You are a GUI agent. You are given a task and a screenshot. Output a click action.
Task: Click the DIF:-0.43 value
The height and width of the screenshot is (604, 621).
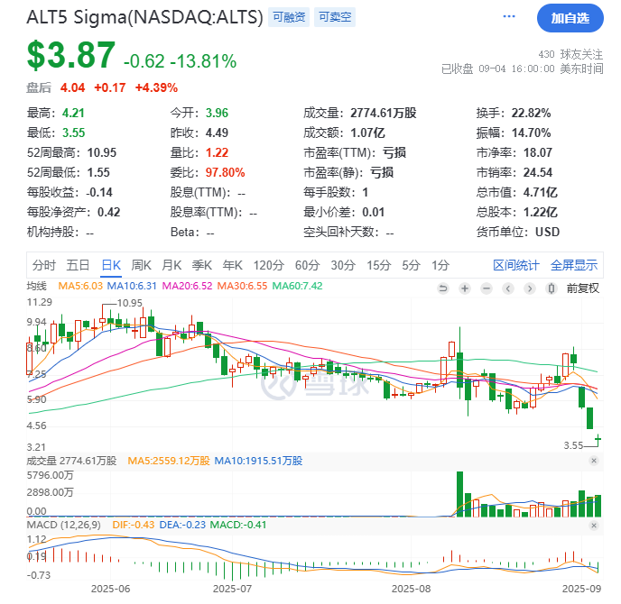tap(134, 526)
